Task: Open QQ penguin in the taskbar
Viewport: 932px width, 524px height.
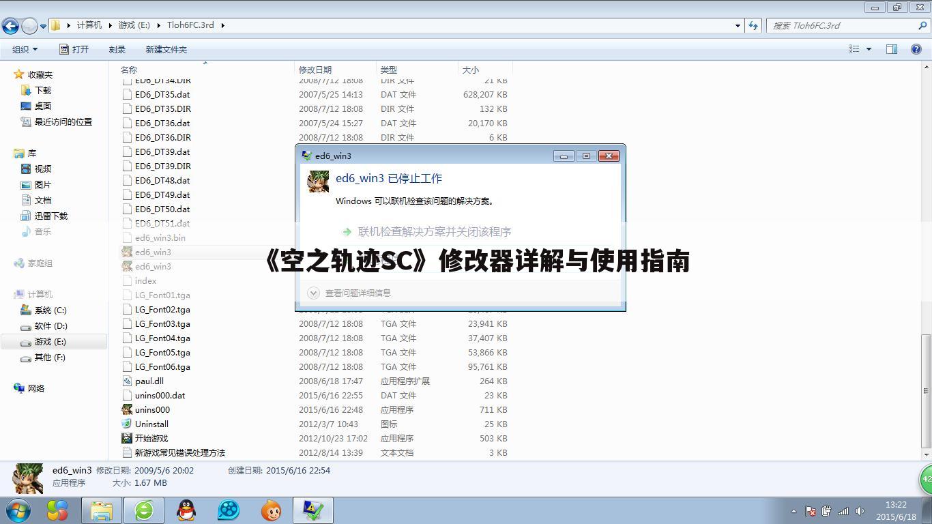Action: 186,510
